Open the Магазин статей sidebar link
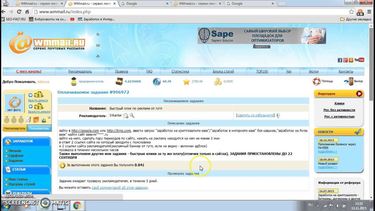Image resolution: width=375 pixels, height=211 pixels. coord(22,184)
